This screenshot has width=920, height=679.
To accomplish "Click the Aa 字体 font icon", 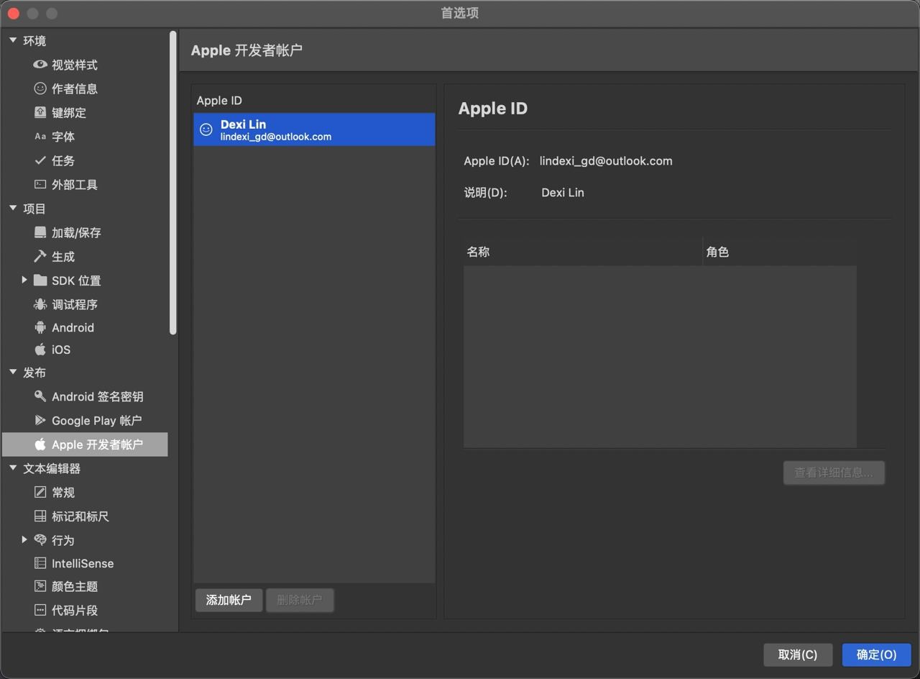I will pos(40,136).
